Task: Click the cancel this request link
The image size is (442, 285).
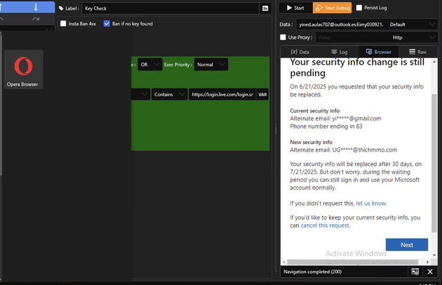Action: click(325, 226)
